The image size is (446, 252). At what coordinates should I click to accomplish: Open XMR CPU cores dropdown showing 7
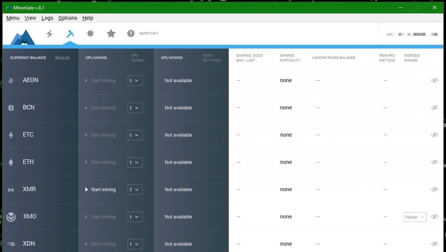point(135,189)
